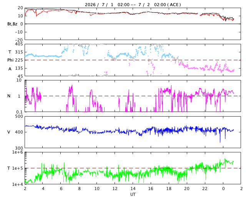Click UT axis tick label 6
Viewport: 246px width, 197px height.
pyautogui.click(x=61, y=189)
